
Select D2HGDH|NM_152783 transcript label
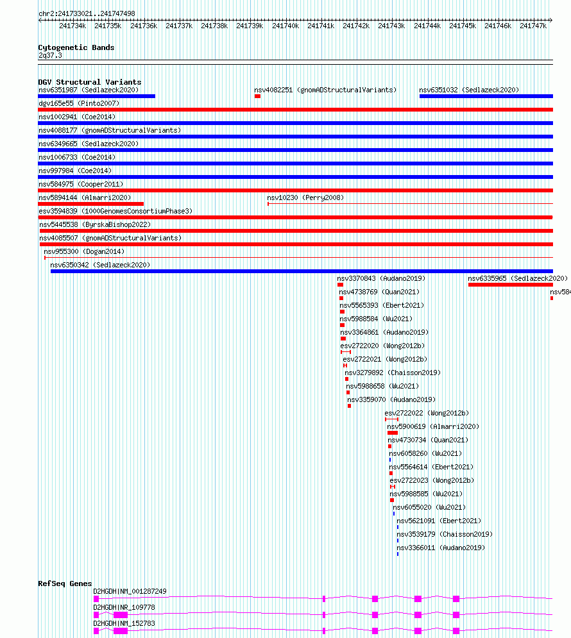(124, 623)
